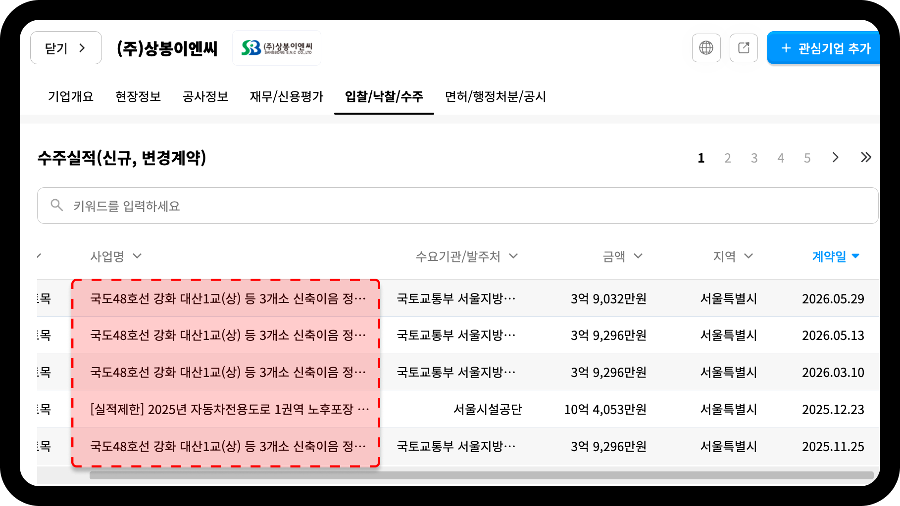This screenshot has width=900, height=506.
Task: Switch to the 기업개요 tab
Action: [71, 96]
